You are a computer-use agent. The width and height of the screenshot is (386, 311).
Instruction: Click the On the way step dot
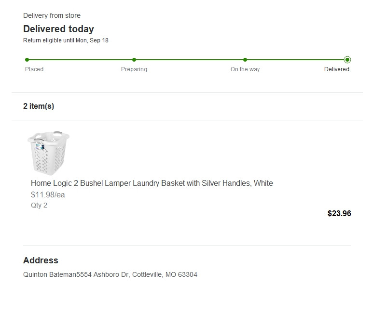coord(245,60)
